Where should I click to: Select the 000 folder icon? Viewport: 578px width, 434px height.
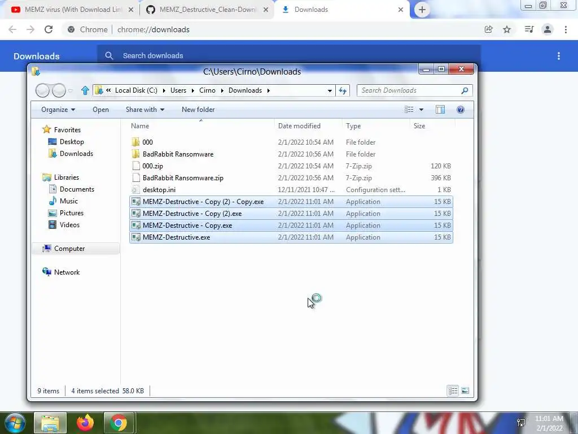135,142
